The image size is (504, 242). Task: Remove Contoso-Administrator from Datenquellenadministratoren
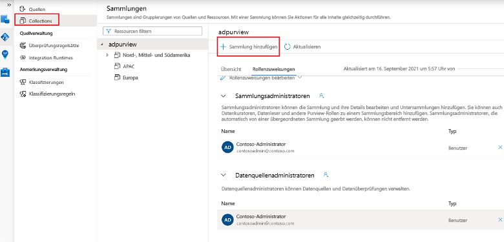(x=500, y=220)
